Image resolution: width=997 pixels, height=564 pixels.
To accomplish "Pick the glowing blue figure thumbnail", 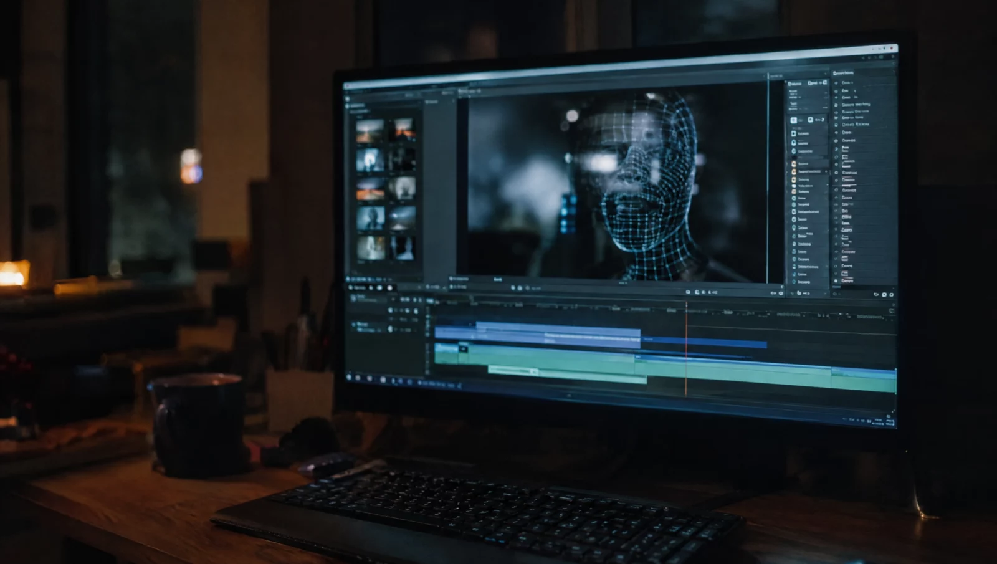I will coord(370,160).
